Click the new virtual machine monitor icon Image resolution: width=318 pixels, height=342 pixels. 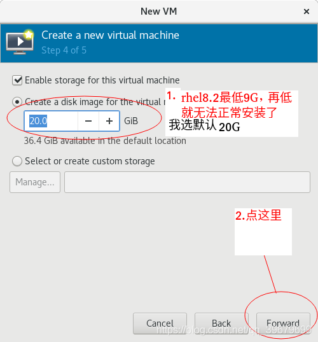click(x=20, y=41)
